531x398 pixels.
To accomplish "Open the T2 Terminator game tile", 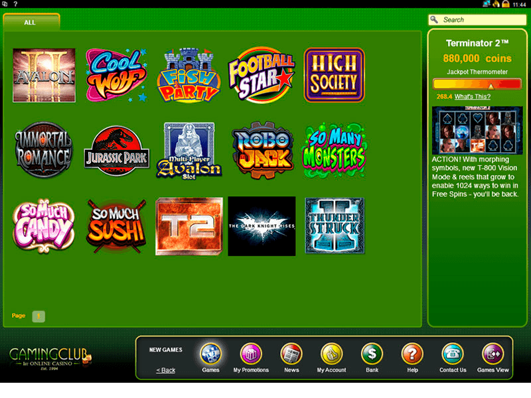I will [189, 226].
